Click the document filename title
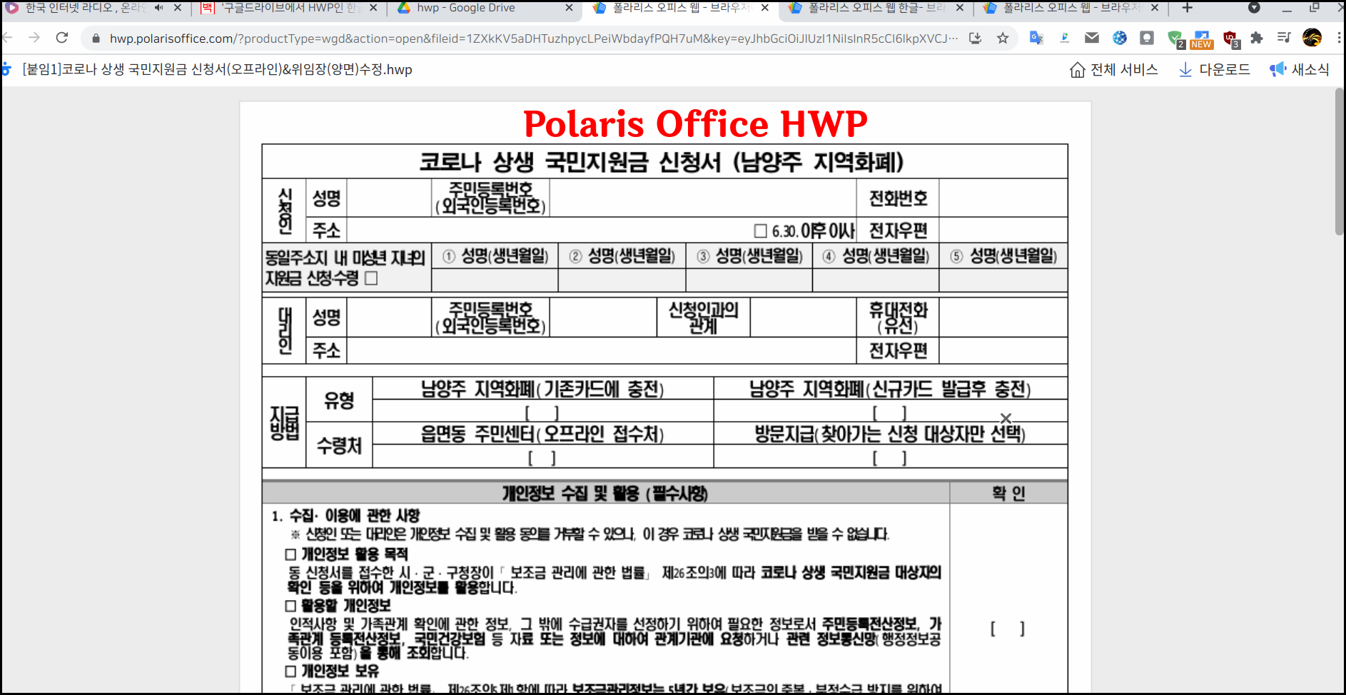The width and height of the screenshot is (1346, 695). click(x=218, y=70)
